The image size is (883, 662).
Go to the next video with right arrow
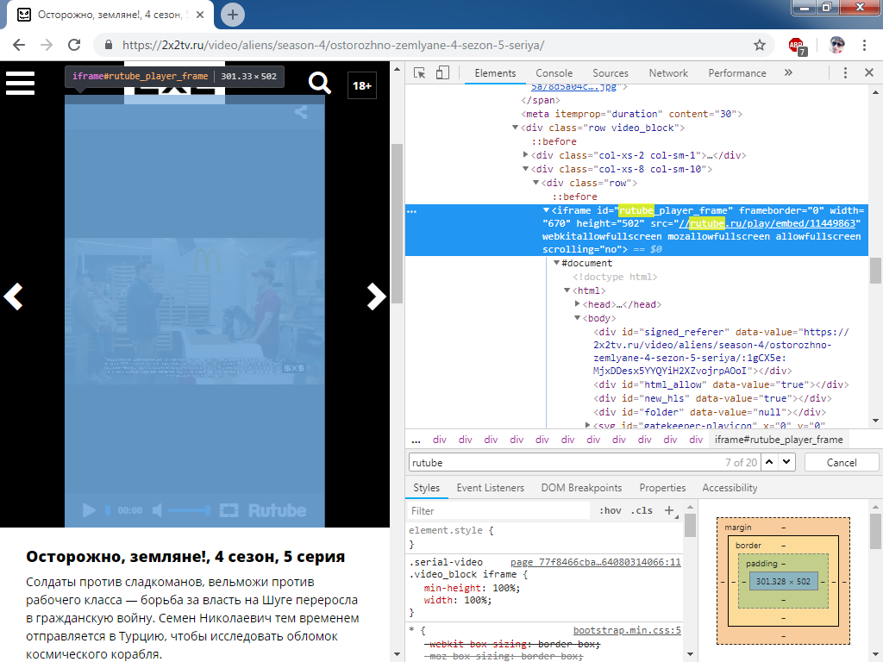pyautogui.click(x=376, y=297)
